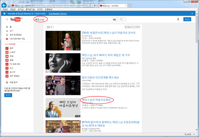Viewport: 199px width, 137px height.
Task: Open the browser favorites star icon
Action: (x=192, y=5)
